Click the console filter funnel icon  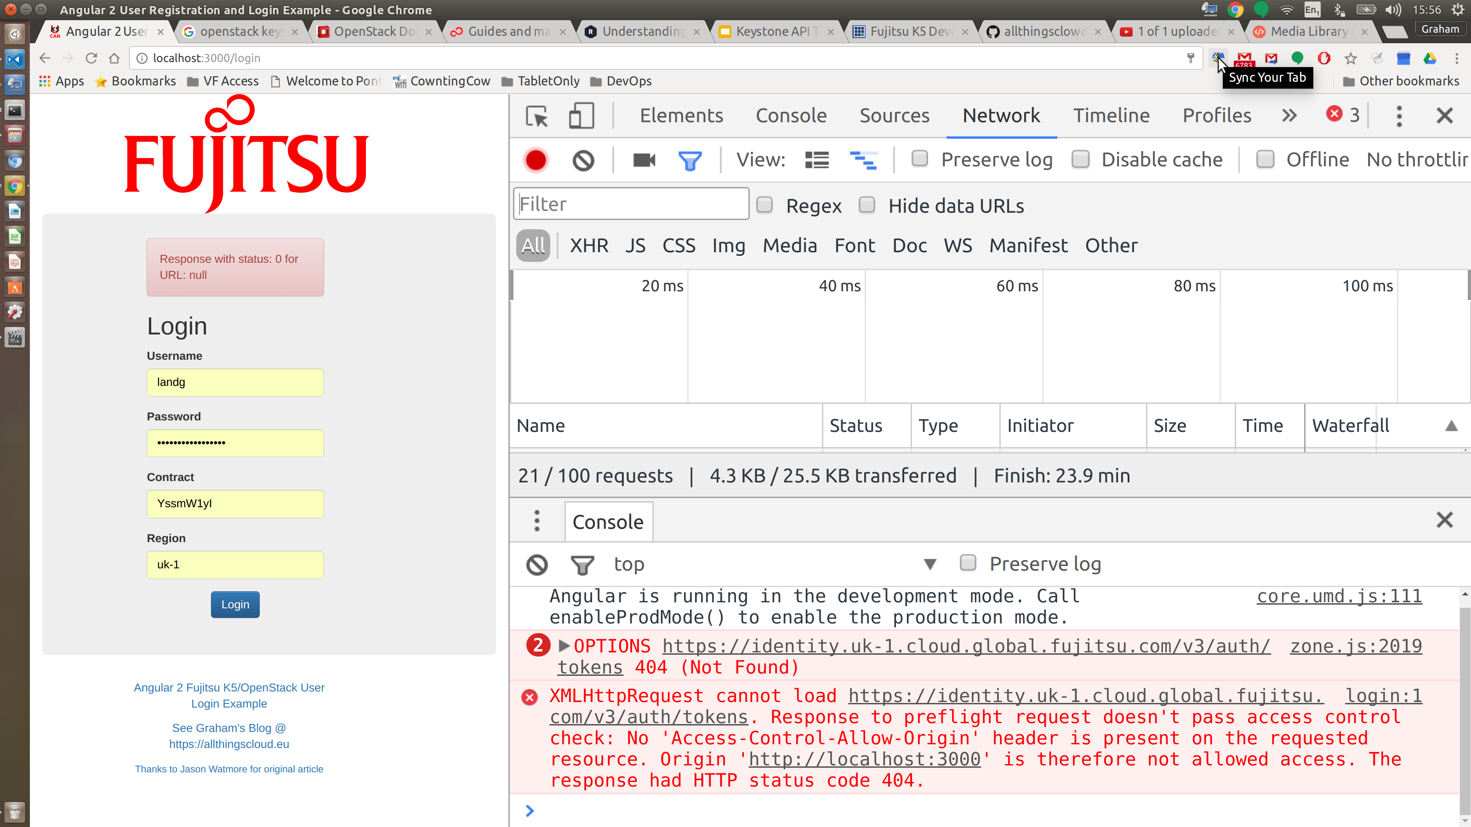tap(582, 565)
